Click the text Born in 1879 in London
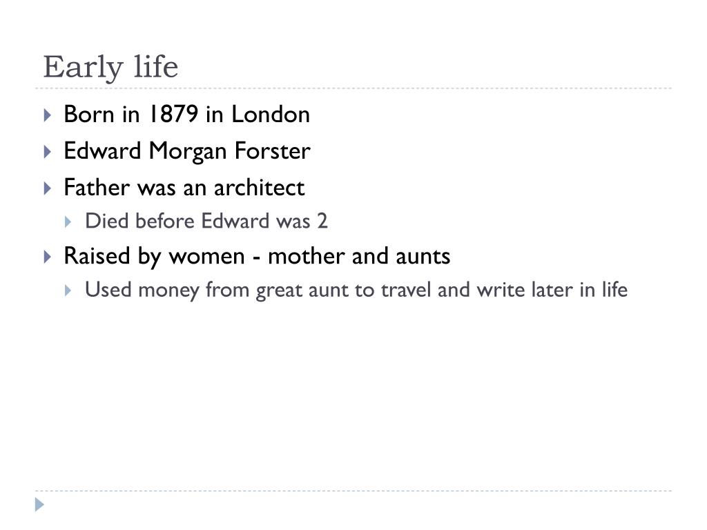 click(186, 114)
